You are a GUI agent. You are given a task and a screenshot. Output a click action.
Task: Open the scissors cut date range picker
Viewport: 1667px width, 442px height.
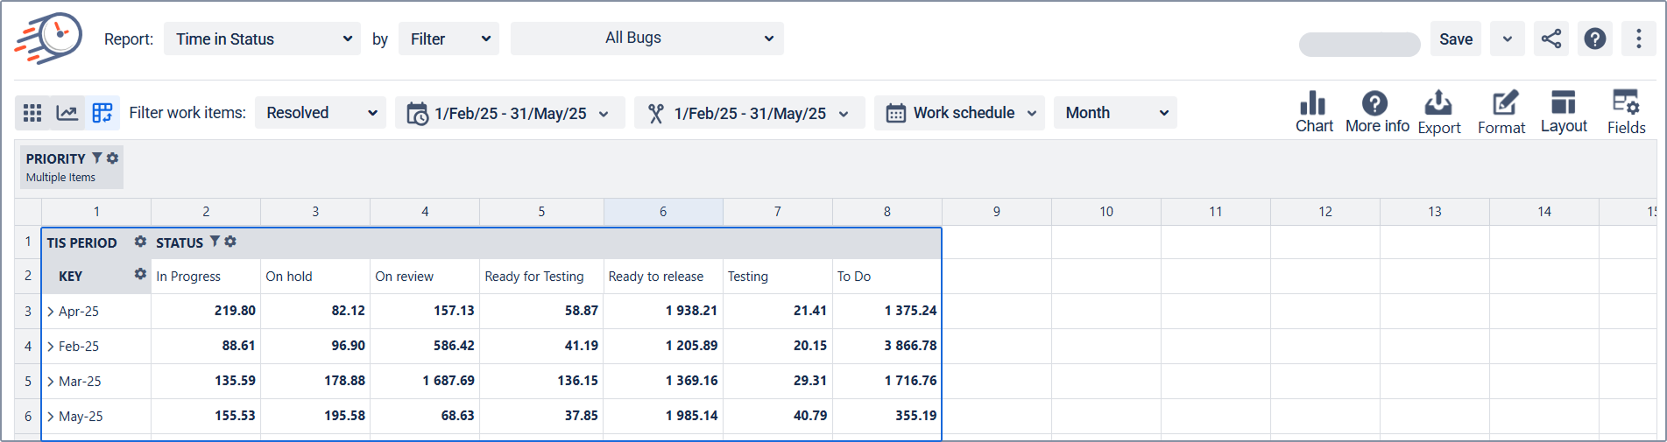[749, 113]
